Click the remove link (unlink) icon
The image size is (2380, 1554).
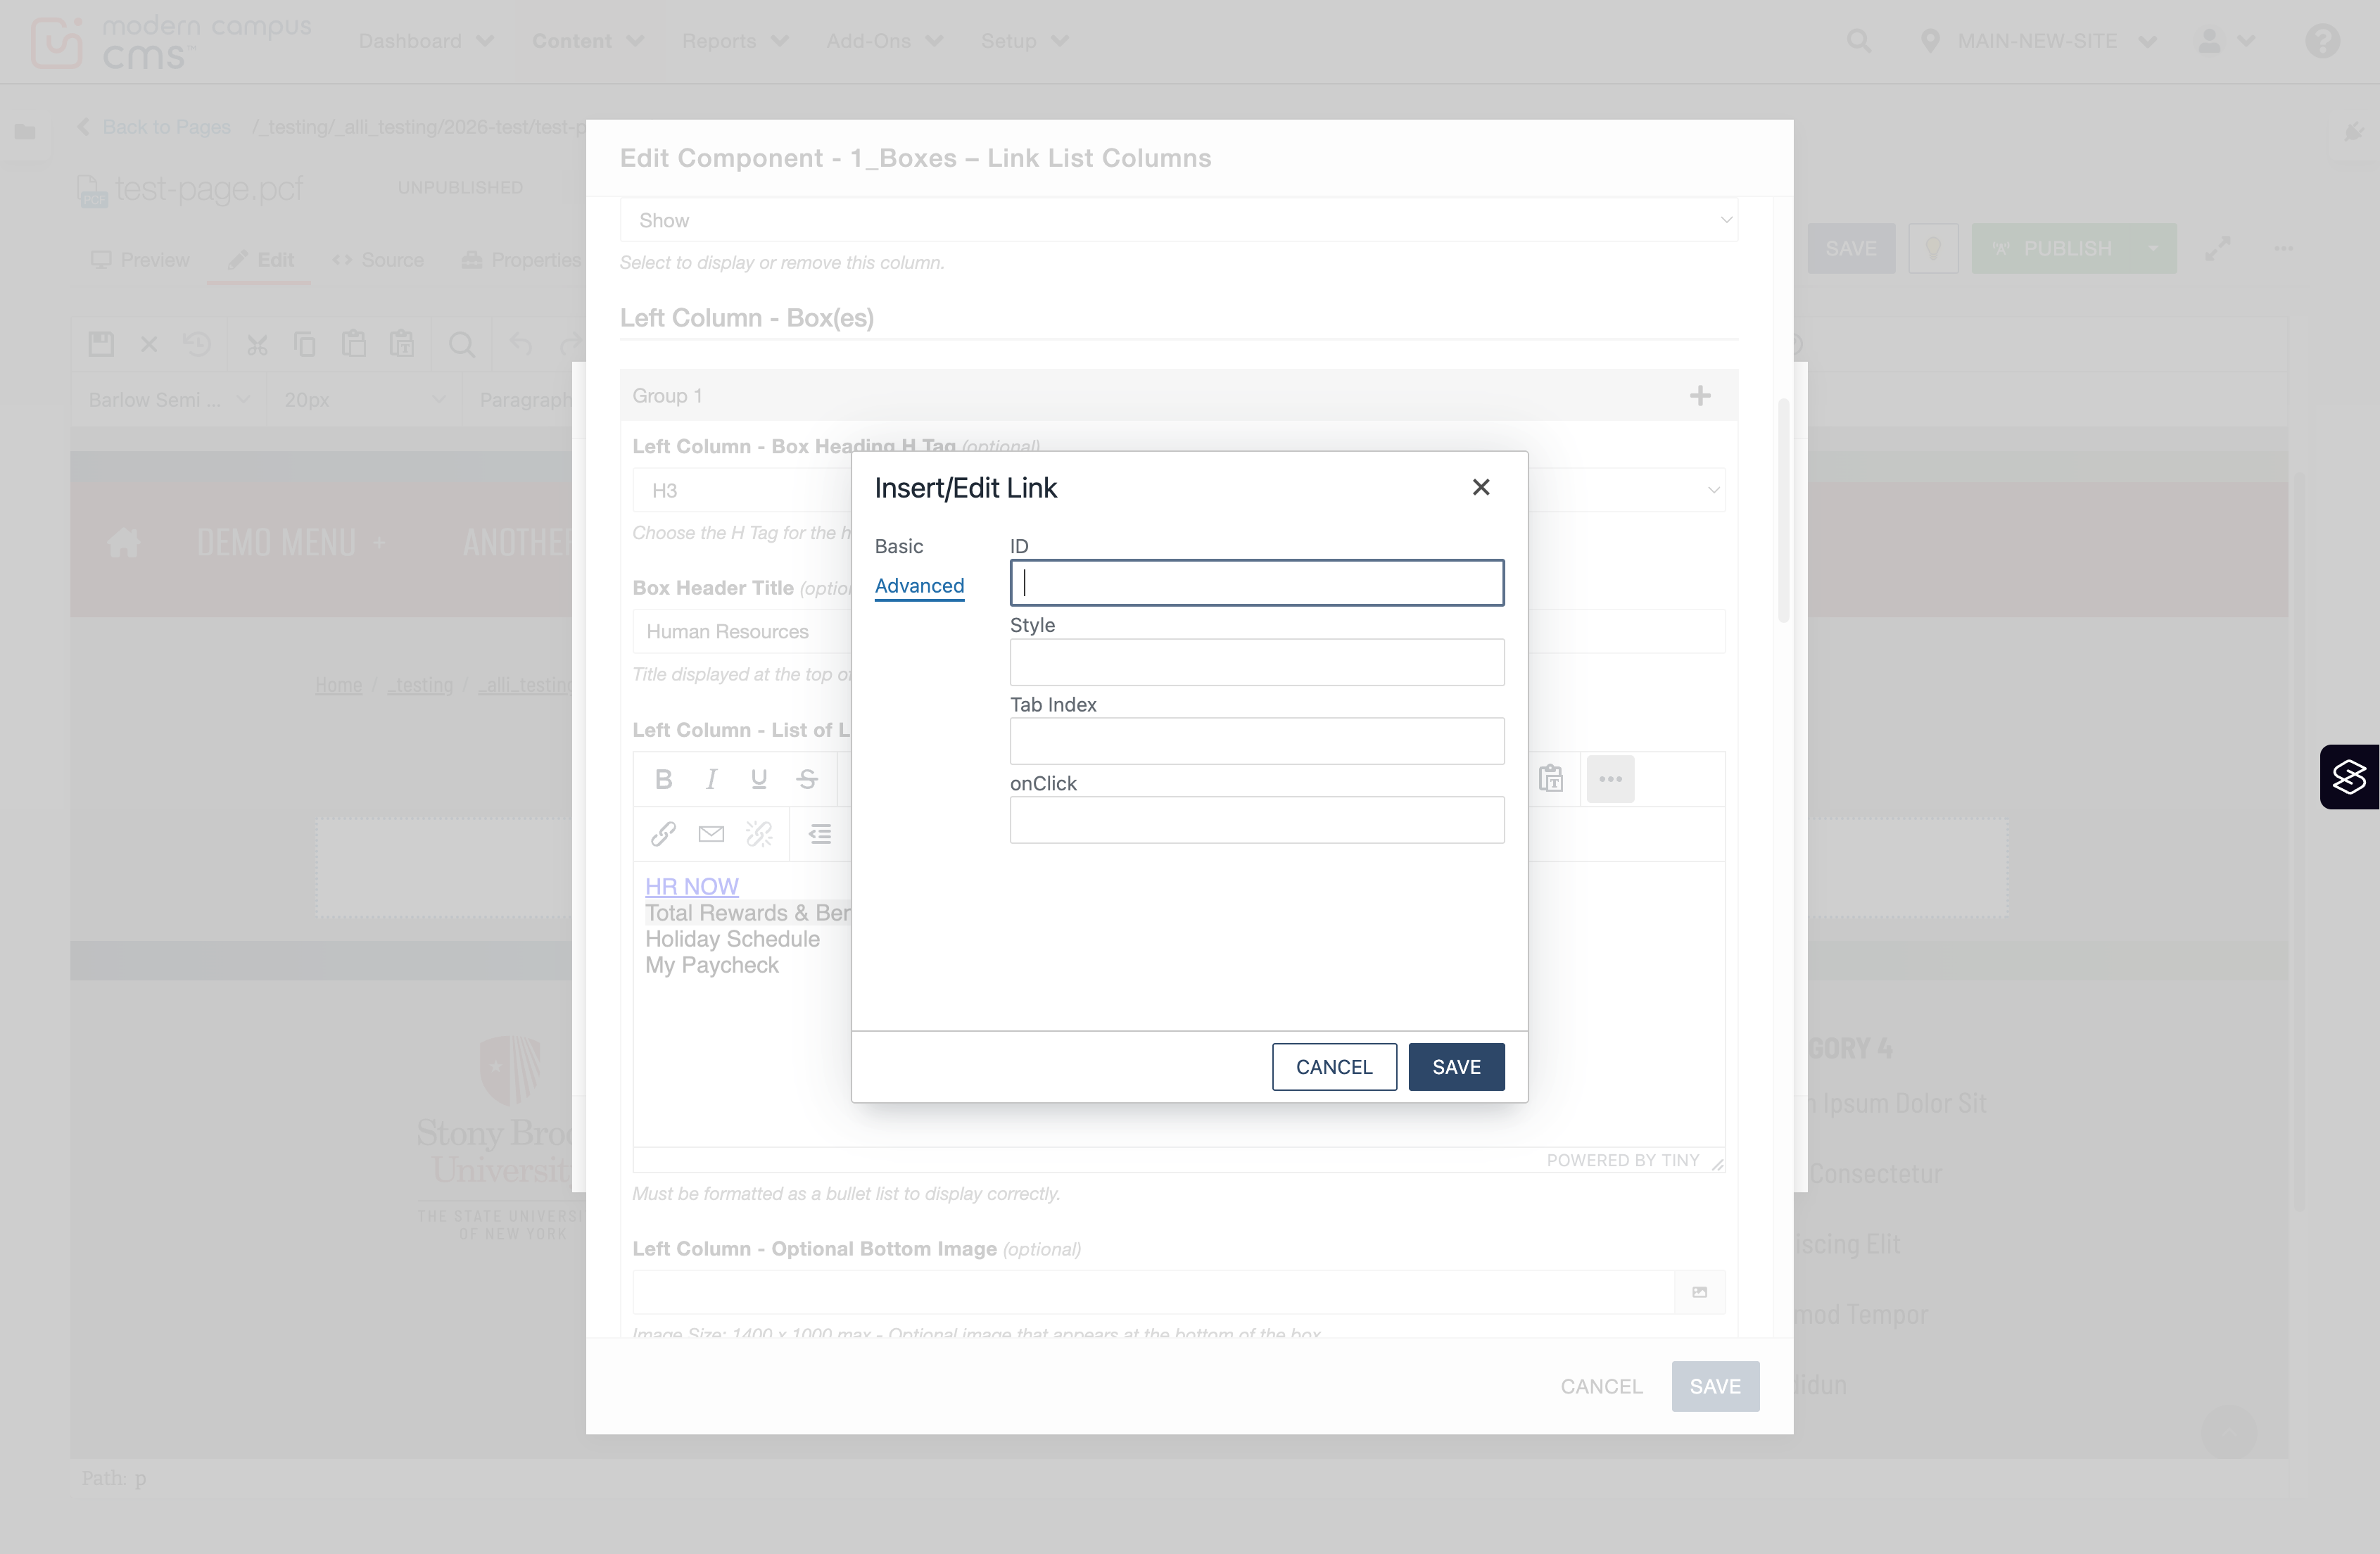[x=759, y=834]
